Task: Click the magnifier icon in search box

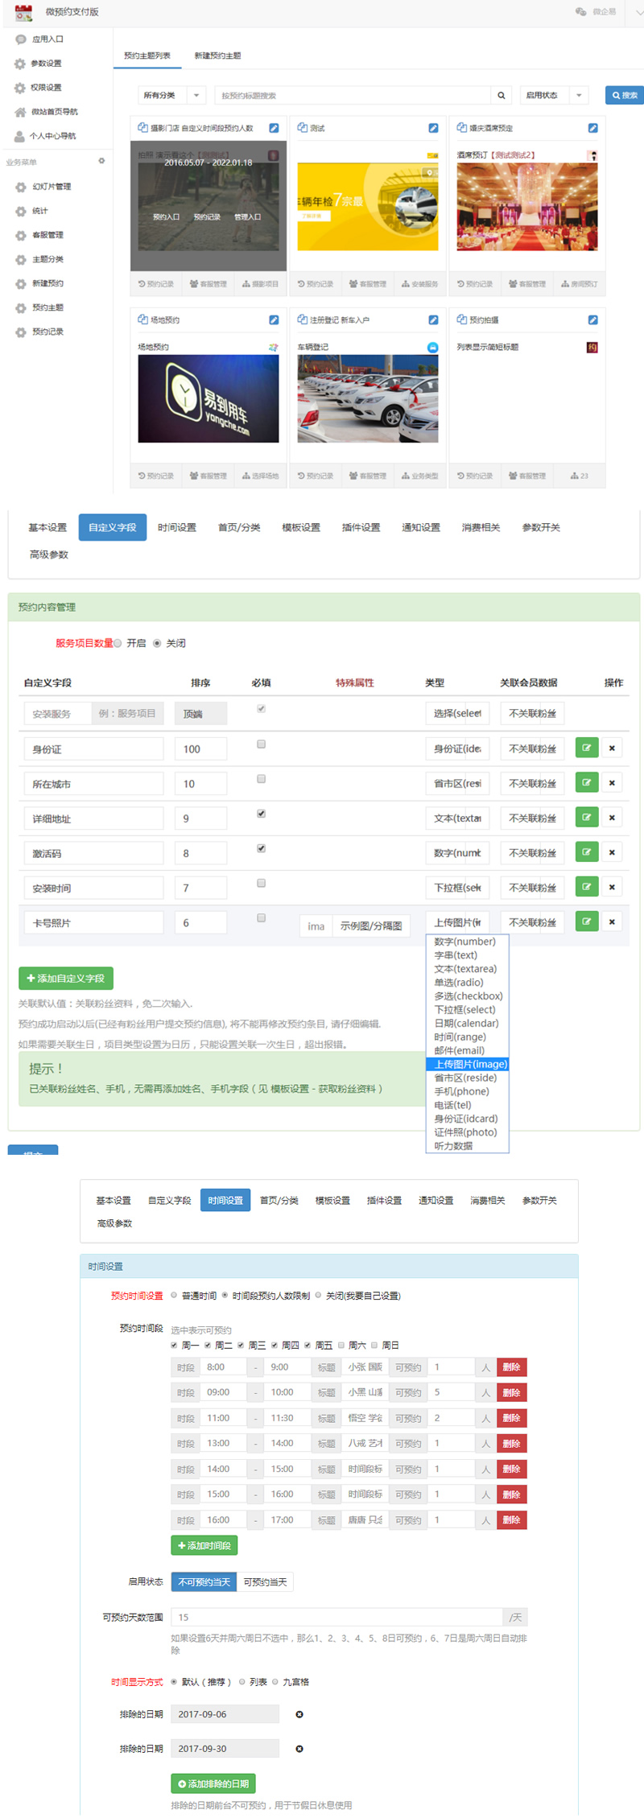Action: 501,96
